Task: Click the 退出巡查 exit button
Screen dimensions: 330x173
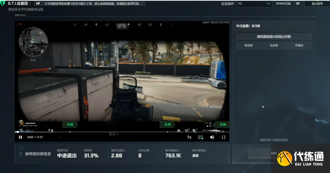Action: [317, 3]
